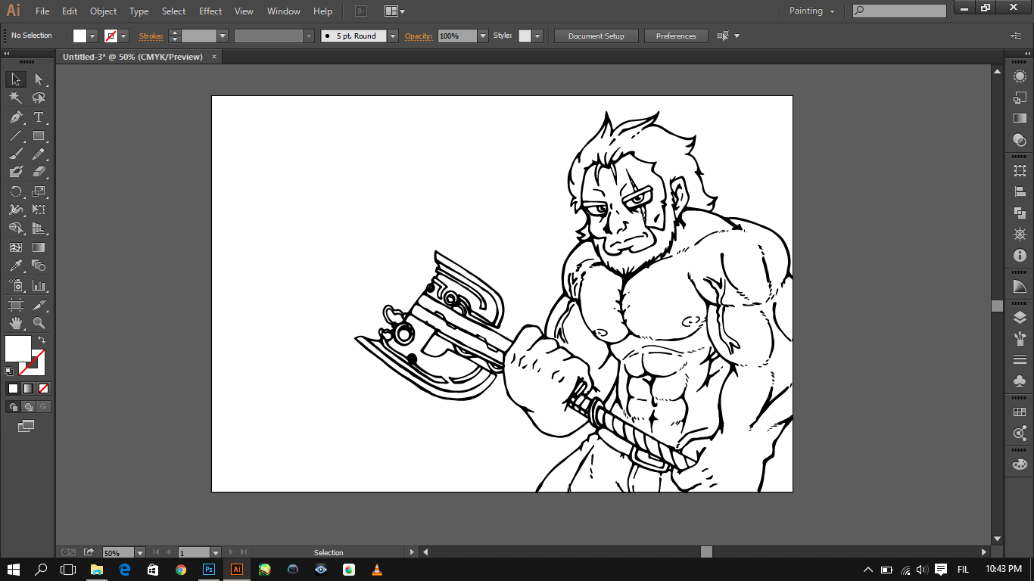1034x581 pixels.
Task: Pick the Slice tool
Action: pyautogui.click(x=39, y=305)
